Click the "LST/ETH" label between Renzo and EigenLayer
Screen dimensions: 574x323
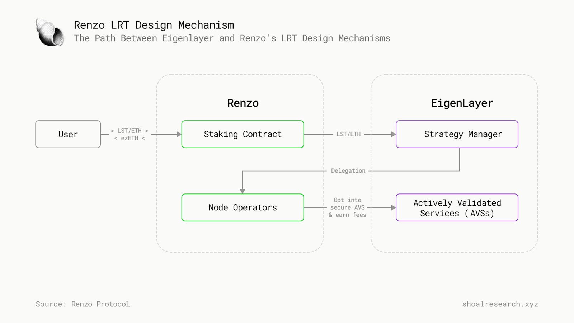pos(348,134)
